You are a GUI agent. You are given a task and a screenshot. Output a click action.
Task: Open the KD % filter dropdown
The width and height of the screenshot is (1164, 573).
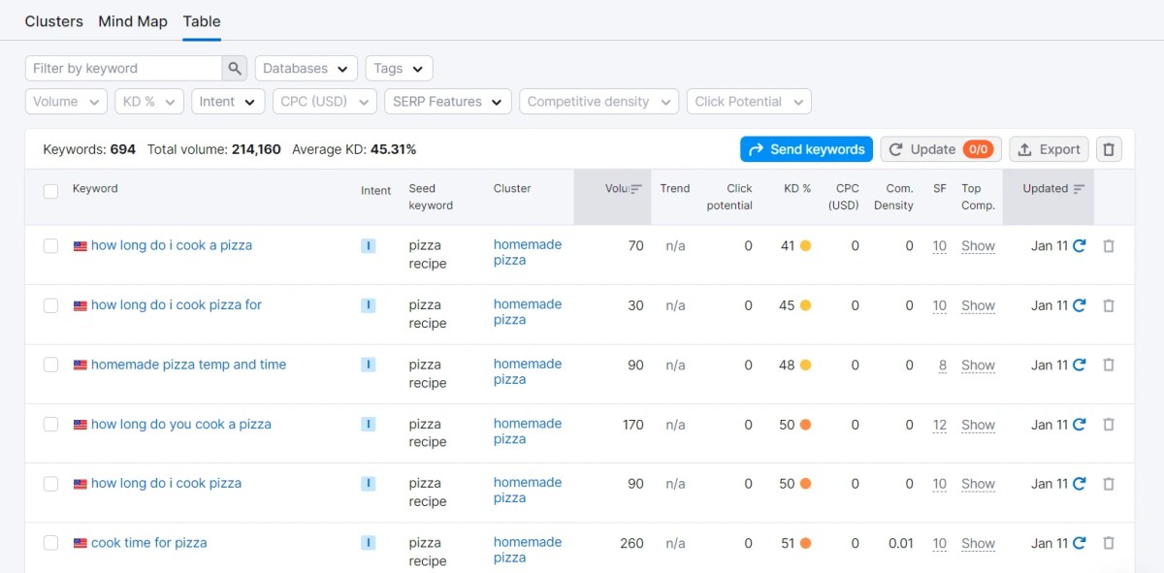click(x=148, y=102)
